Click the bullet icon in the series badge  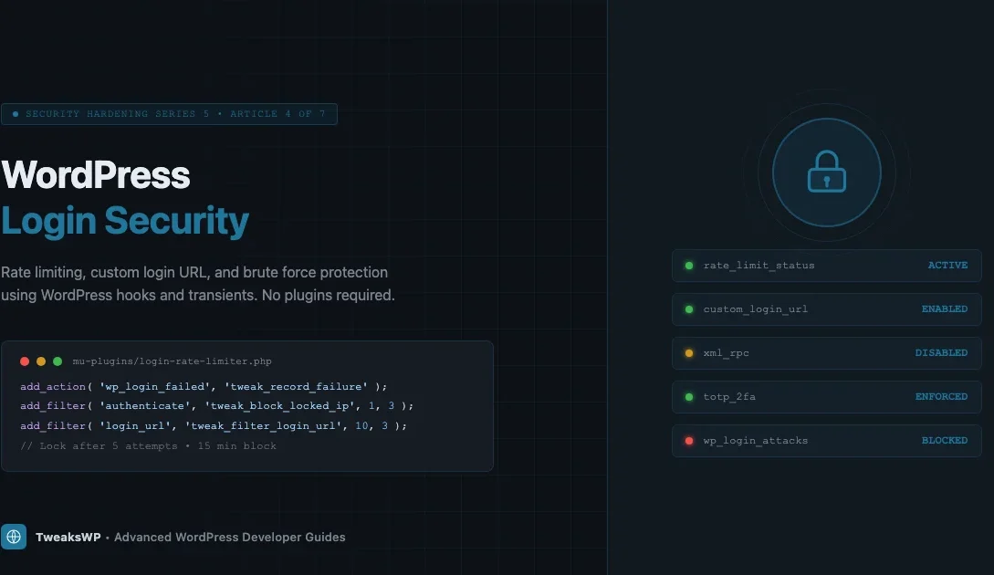(x=15, y=113)
